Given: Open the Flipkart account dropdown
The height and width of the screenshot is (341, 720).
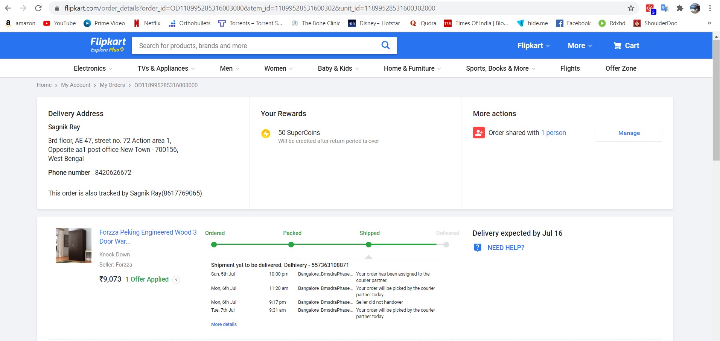Looking at the screenshot, I should click(x=533, y=45).
